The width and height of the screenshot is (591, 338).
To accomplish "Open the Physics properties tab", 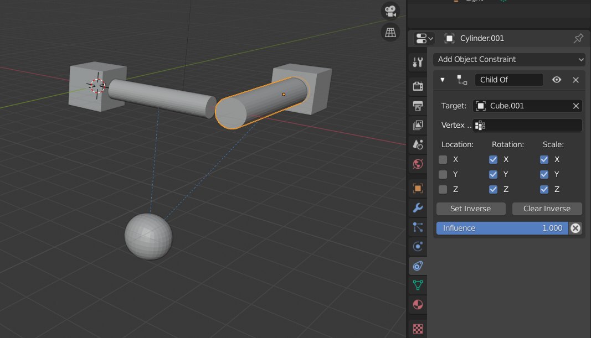I will (x=418, y=247).
